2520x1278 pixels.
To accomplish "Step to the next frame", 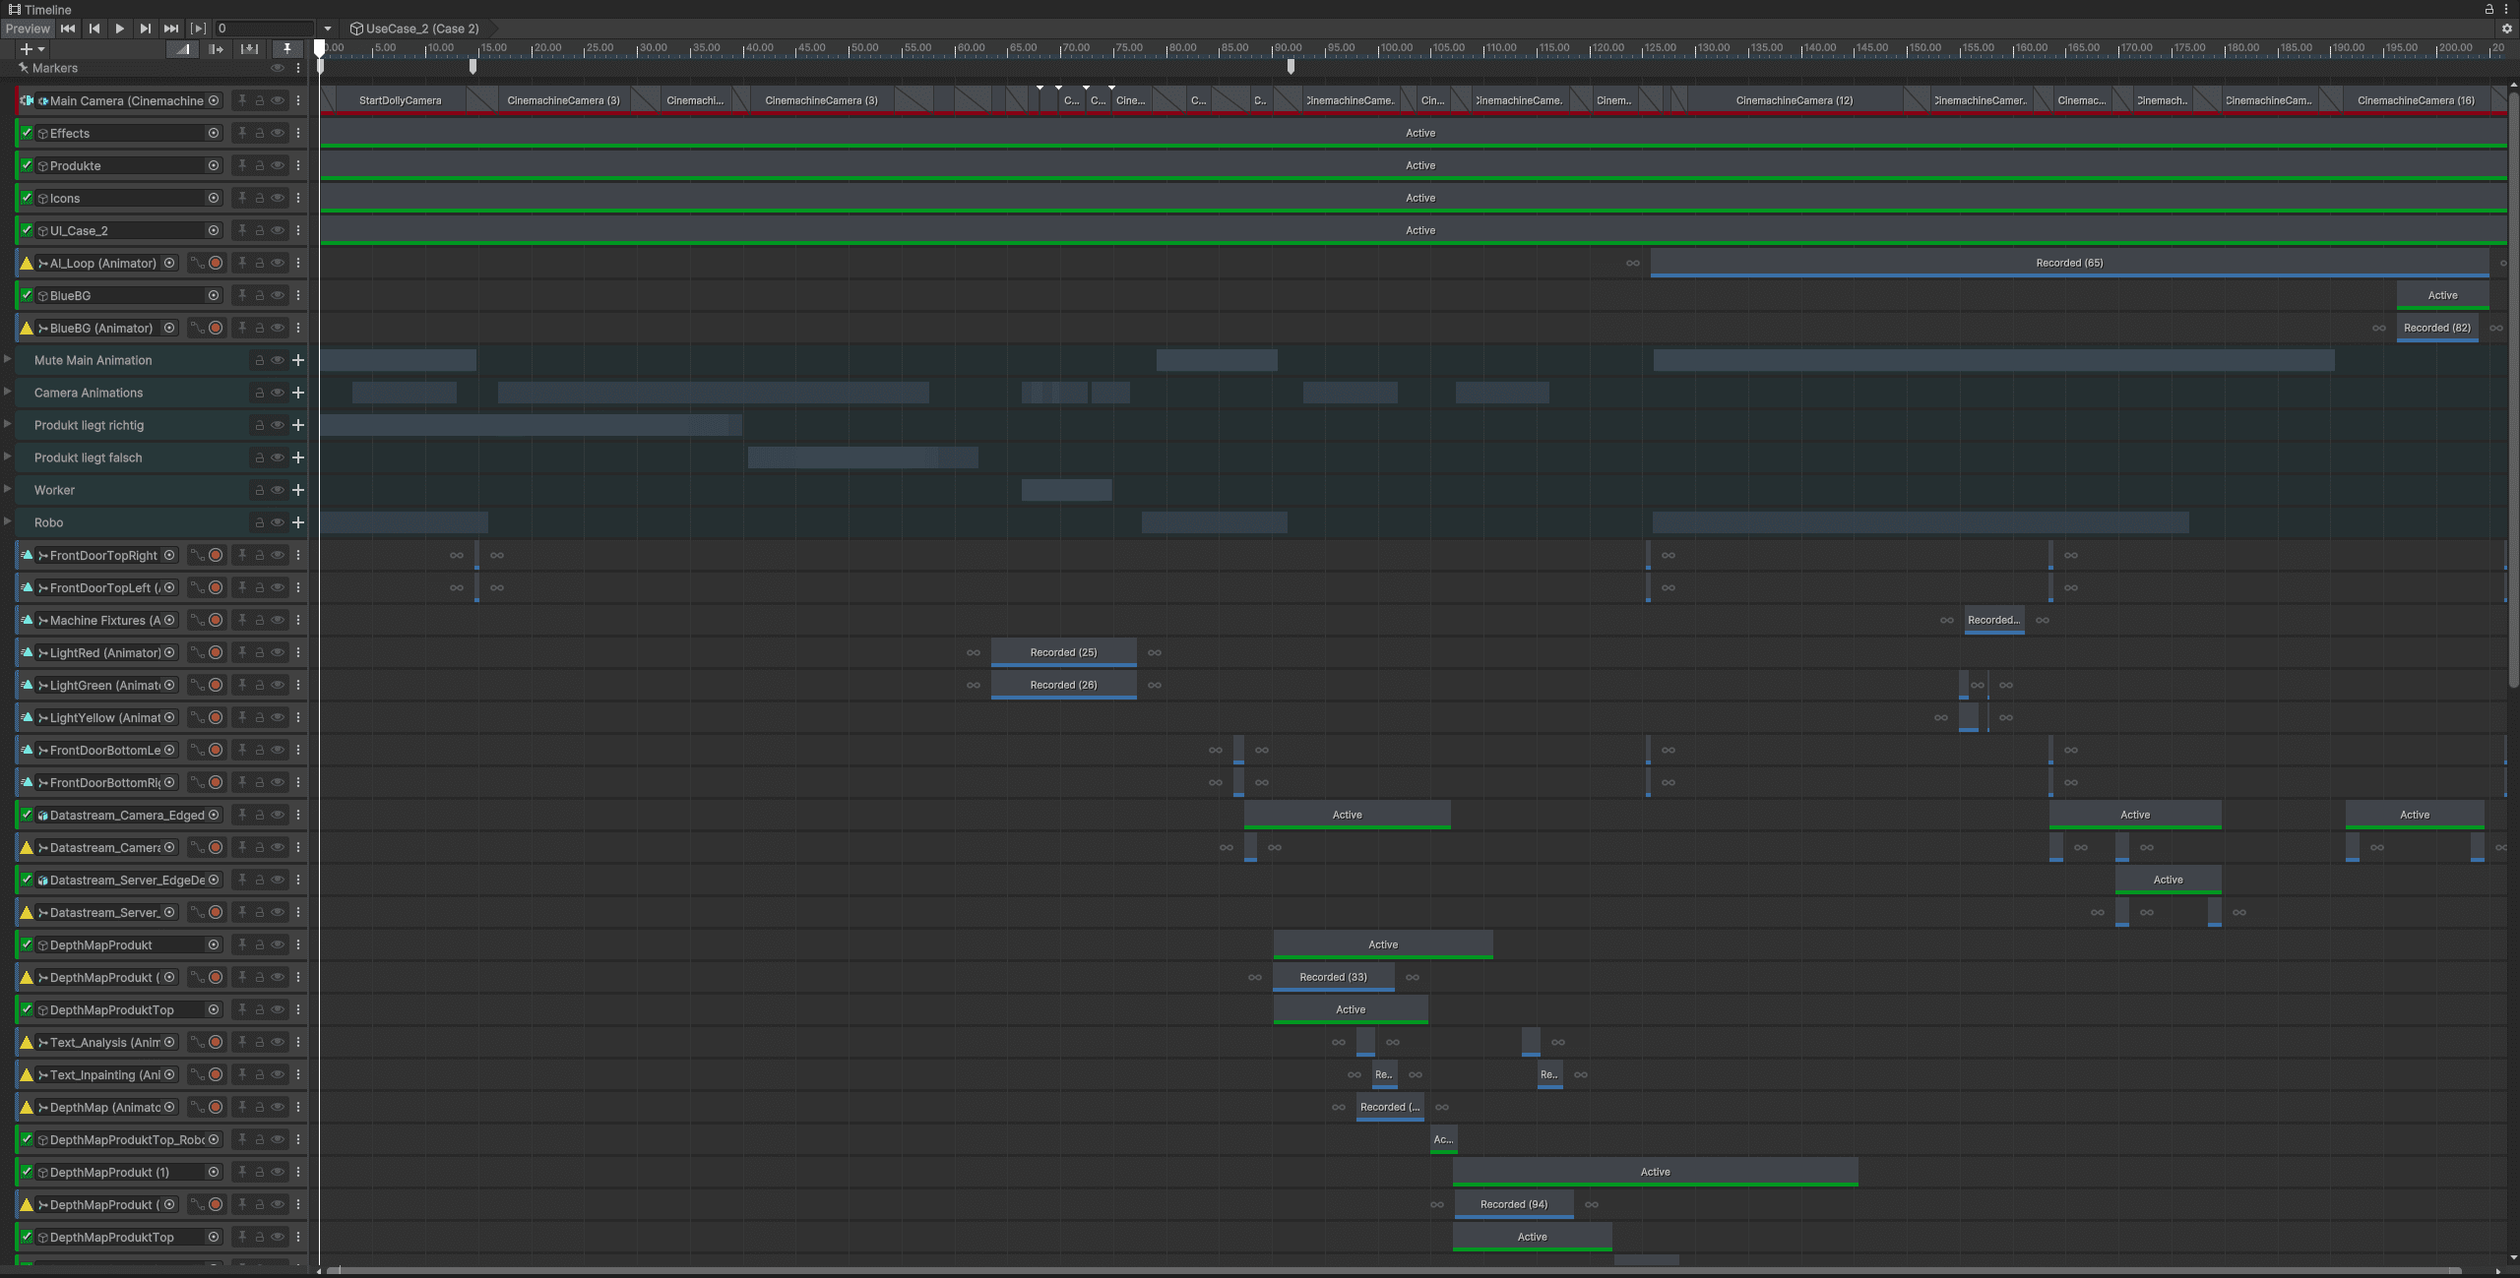I will (x=146, y=29).
